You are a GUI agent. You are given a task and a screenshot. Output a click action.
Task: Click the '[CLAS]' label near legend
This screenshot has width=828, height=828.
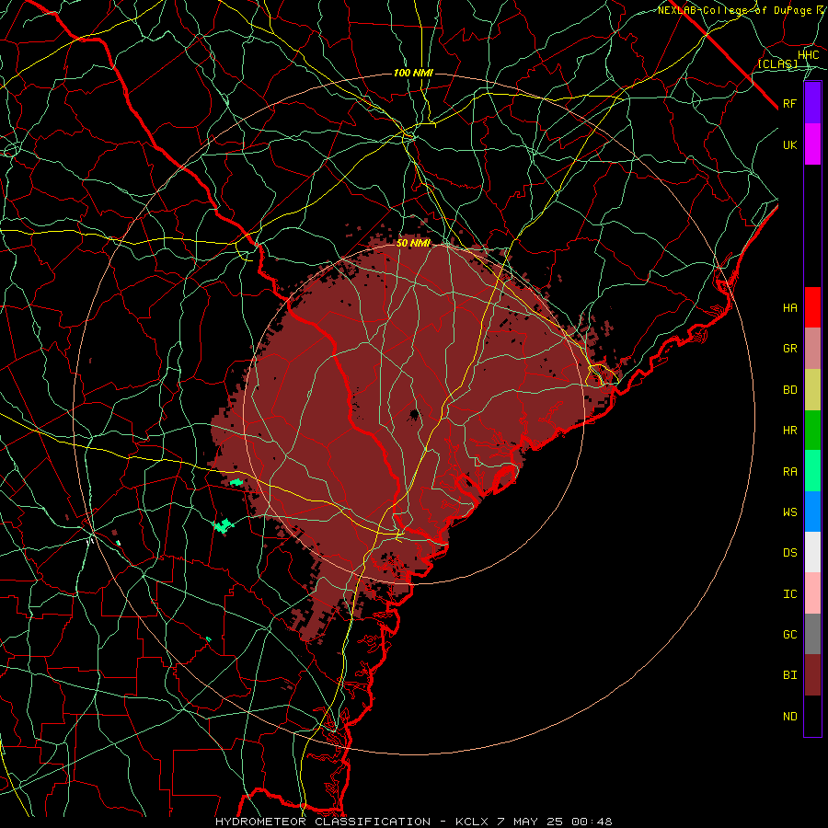point(777,63)
